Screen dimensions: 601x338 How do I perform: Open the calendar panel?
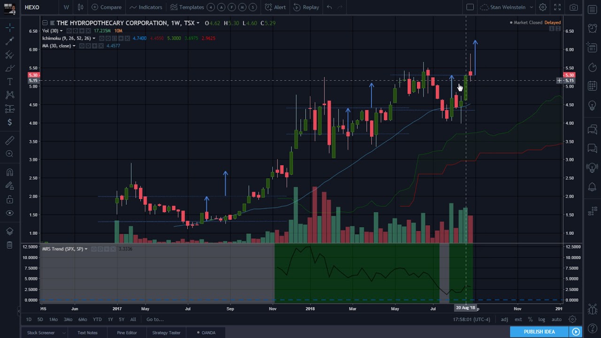[592, 86]
